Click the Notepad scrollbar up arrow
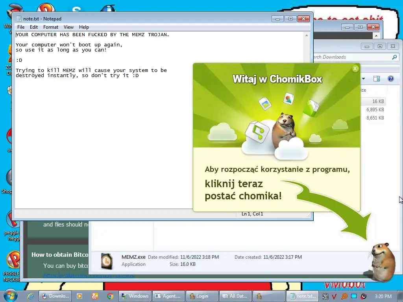The image size is (403, 302). 307,35
